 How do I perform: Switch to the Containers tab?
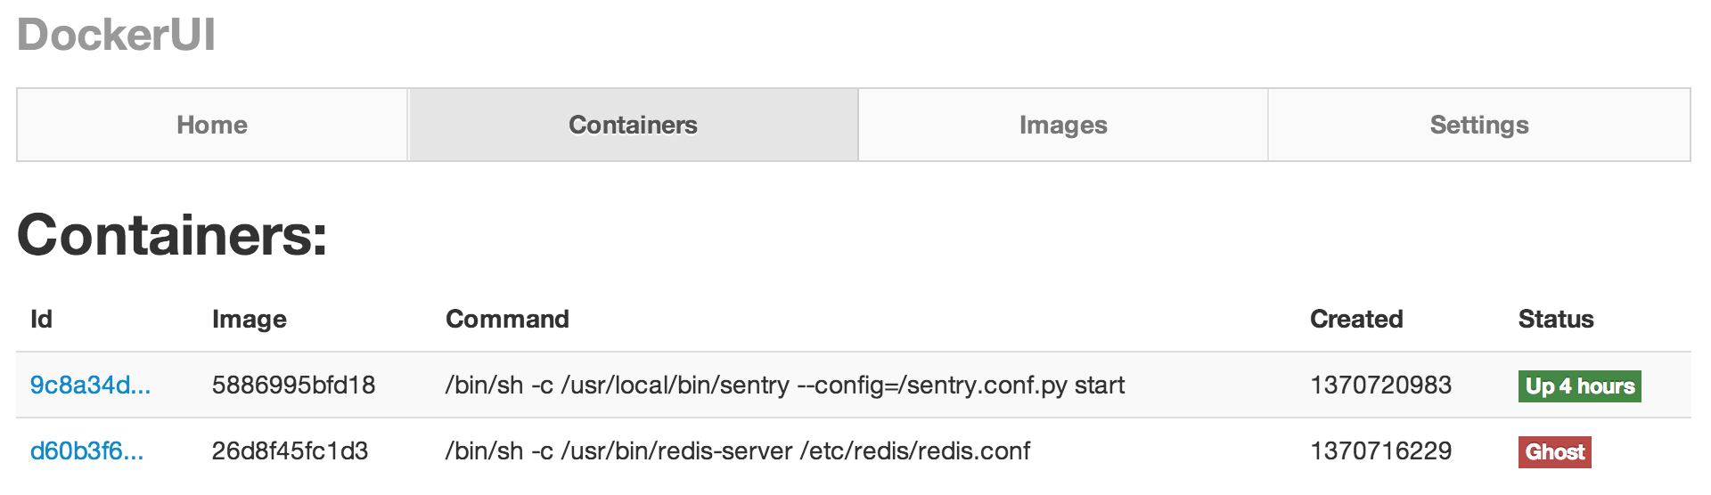tap(633, 125)
